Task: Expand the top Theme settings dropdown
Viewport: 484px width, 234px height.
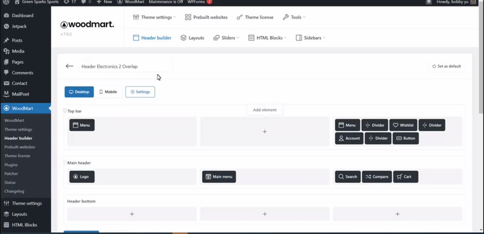Action: (154, 17)
